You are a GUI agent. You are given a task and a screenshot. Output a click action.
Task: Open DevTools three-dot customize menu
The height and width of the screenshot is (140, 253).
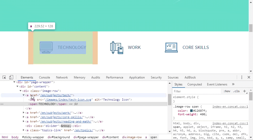(x=242, y=77)
